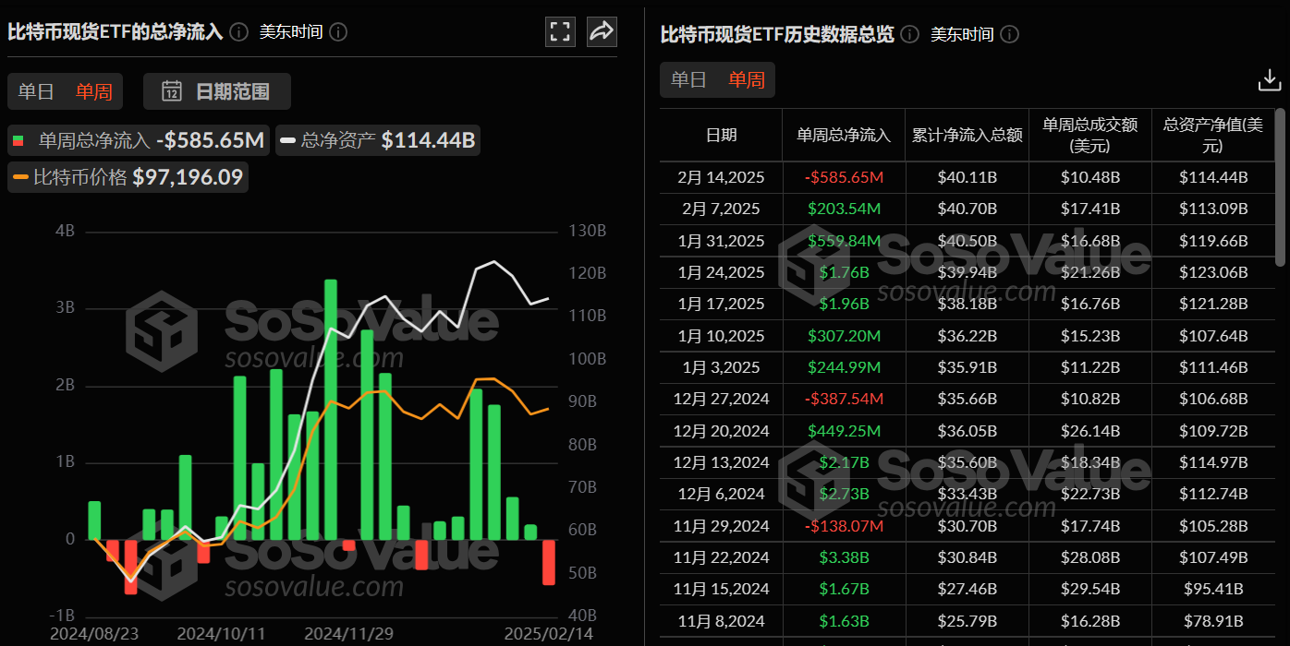
Task: Click info icon beside 比特币现货ETF历史数据总览 title
Action: [910, 35]
